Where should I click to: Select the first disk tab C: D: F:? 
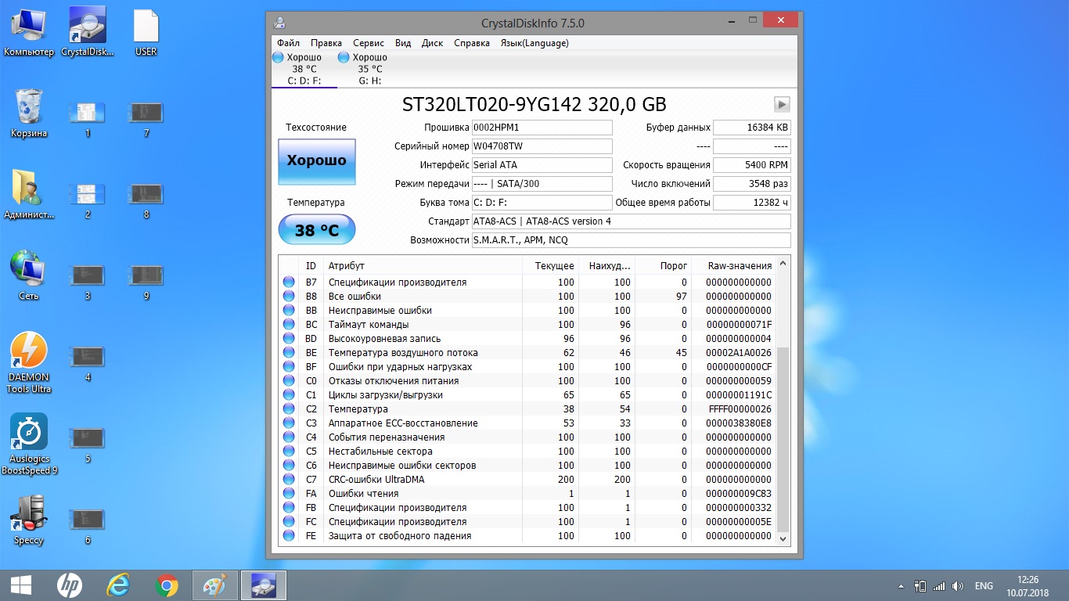tap(304, 69)
